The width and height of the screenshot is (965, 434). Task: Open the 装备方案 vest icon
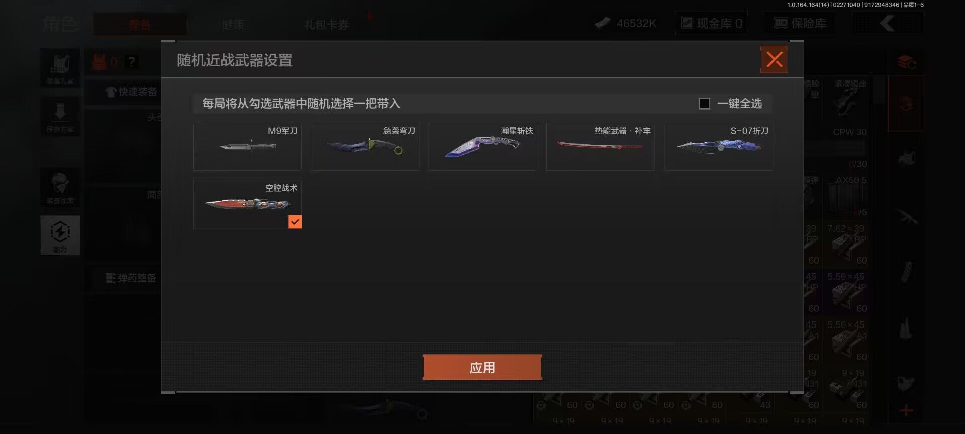pos(60,68)
